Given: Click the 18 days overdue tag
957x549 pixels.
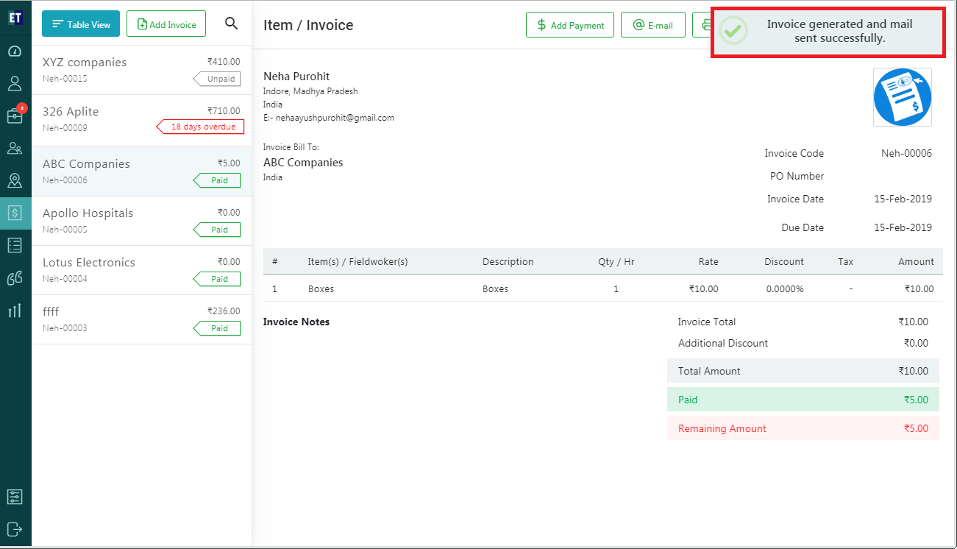Looking at the screenshot, I should pos(200,127).
